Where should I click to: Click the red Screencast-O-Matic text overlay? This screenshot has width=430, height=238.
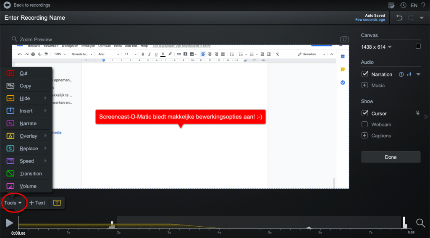click(181, 117)
